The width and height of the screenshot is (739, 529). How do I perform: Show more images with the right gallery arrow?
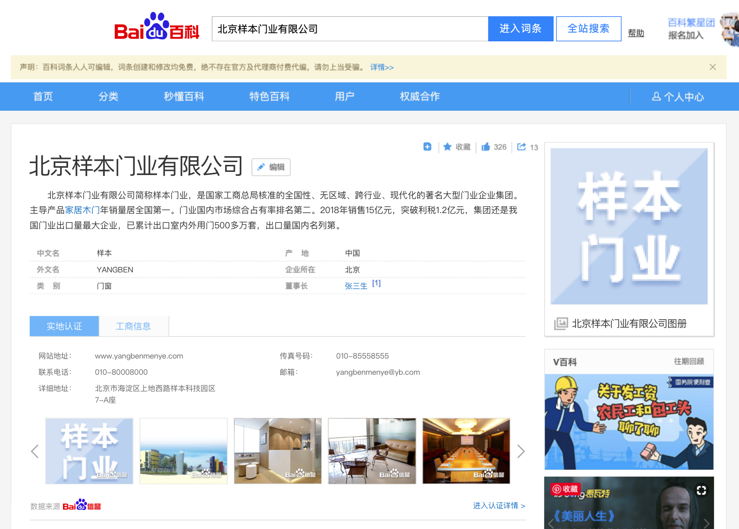[521, 451]
